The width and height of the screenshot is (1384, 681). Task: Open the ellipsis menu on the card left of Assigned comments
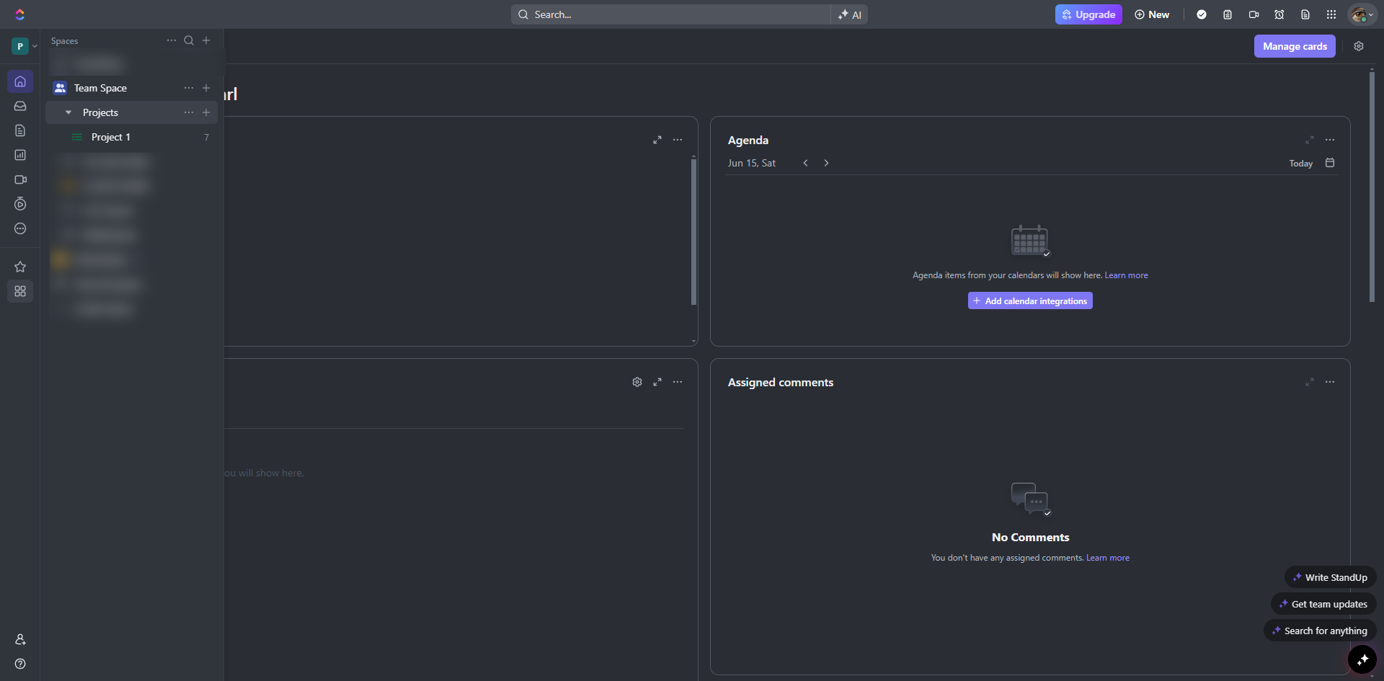[678, 382]
